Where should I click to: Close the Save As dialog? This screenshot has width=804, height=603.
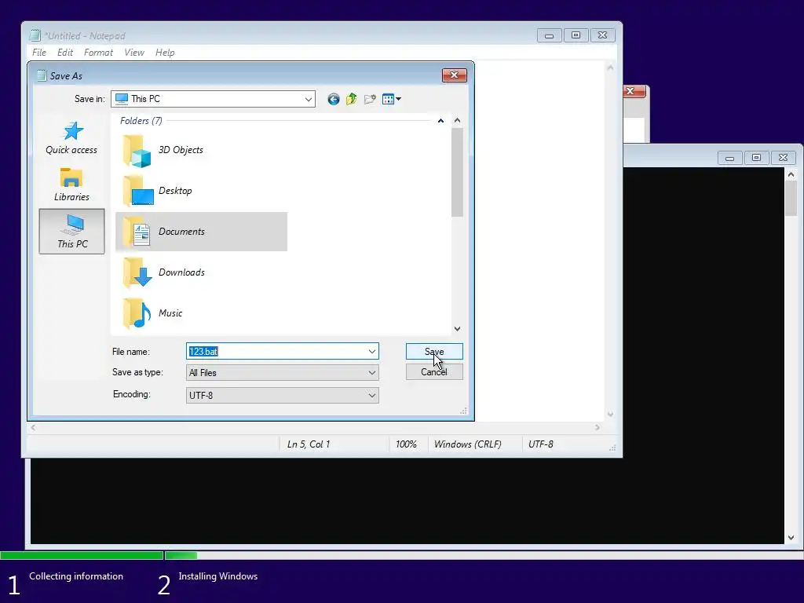[455, 75]
